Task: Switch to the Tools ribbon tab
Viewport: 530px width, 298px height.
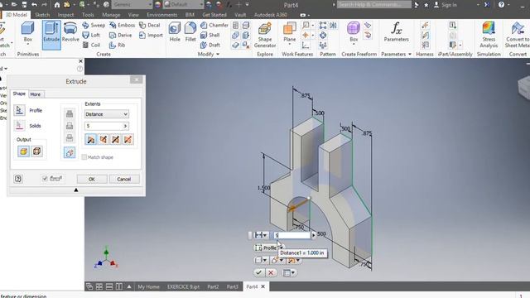Action: tap(88, 15)
